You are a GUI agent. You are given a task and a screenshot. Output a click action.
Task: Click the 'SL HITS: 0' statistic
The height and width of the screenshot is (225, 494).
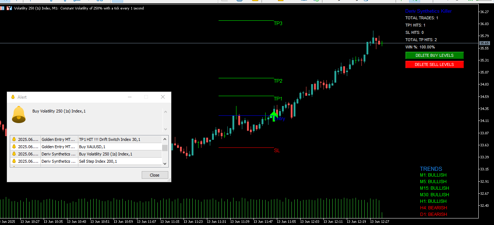[x=415, y=32]
